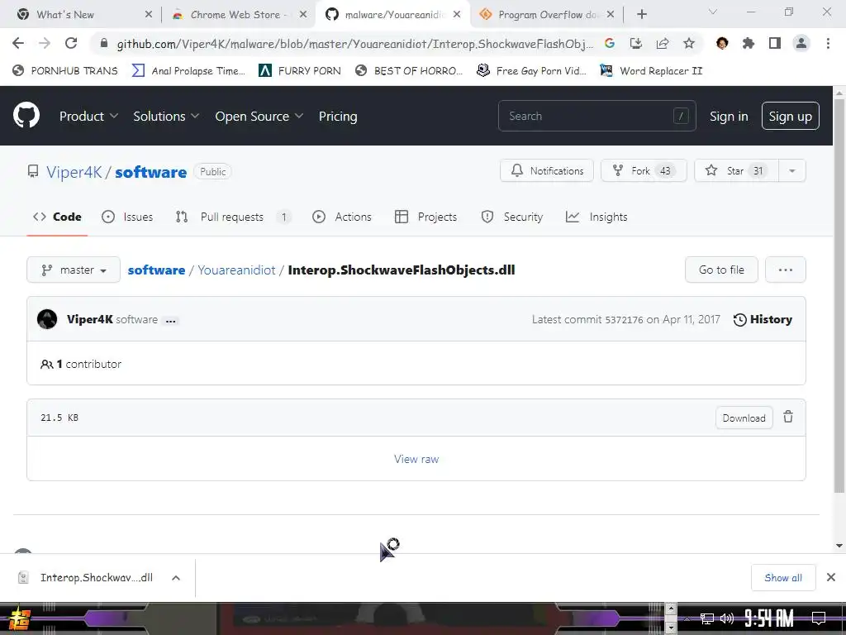Open the Code tab
This screenshot has width=846, height=635.
pos(57,217)
